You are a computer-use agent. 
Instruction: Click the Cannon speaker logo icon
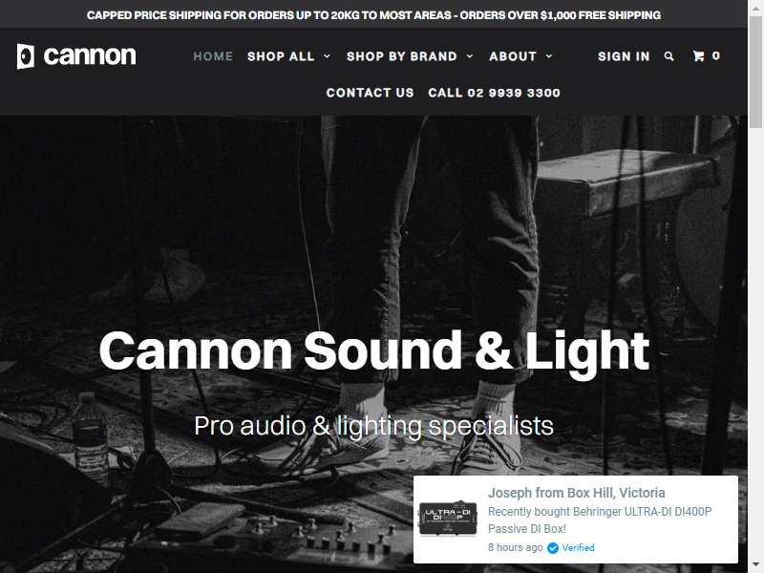[26, 56]
